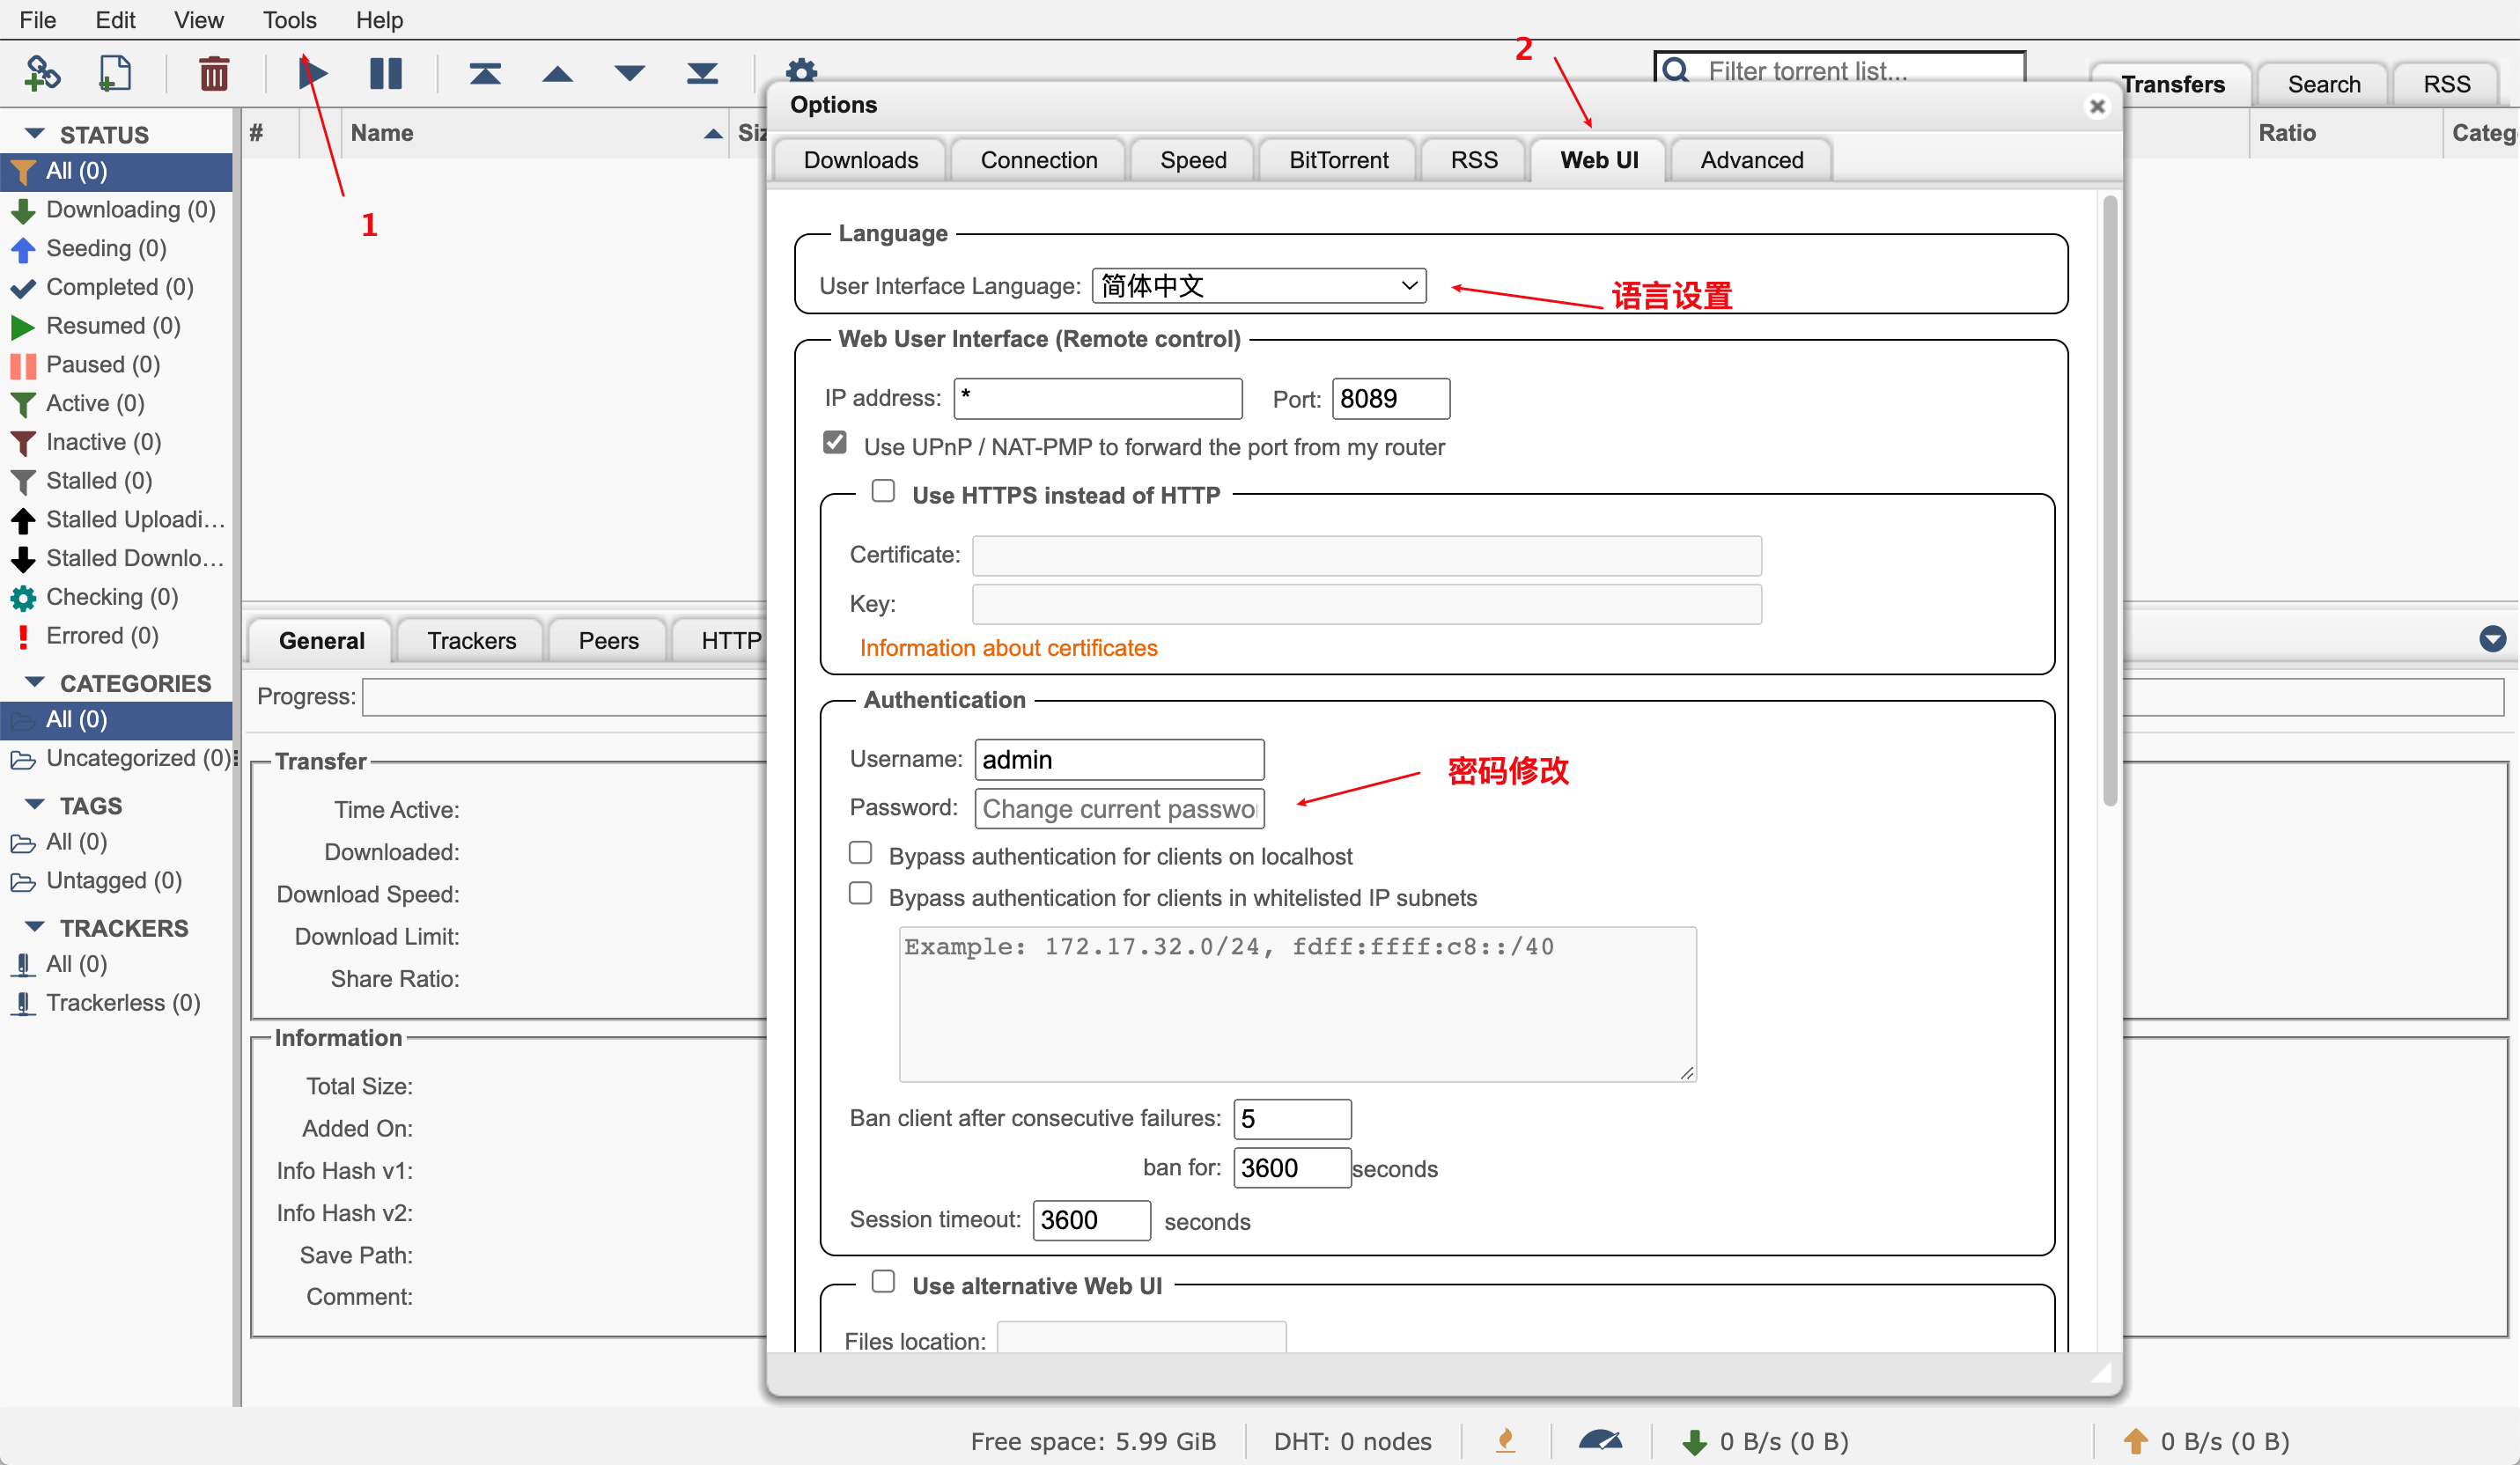Click the add torrent link icon
This screenshot has width=2520, height=1465.
(42, 73)
